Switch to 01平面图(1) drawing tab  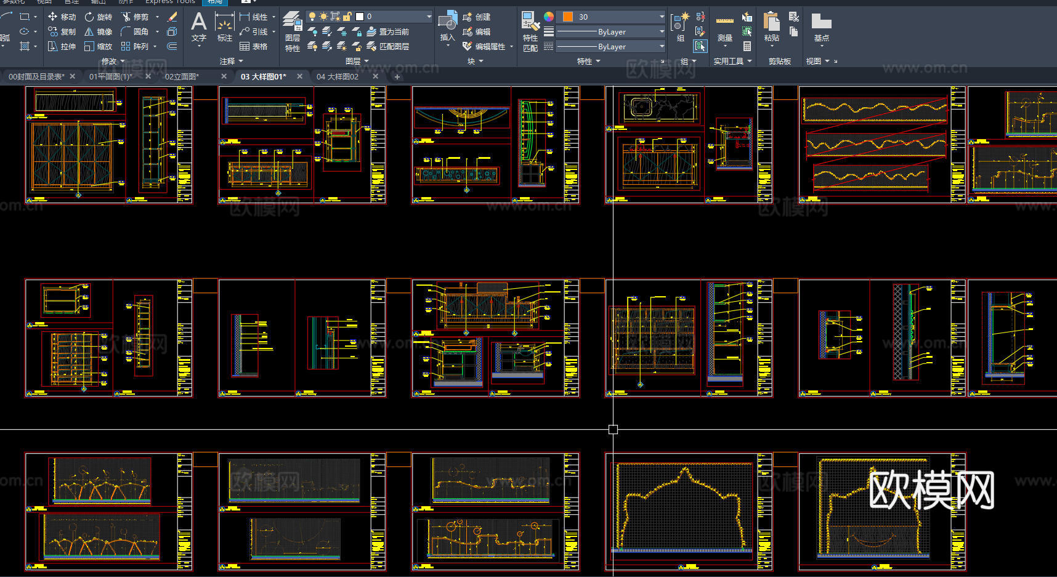pyautogui.click(x=111, y=76)
